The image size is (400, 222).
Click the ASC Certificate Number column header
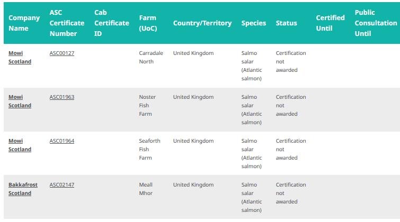pyautogui.click(x=67, y=23)
